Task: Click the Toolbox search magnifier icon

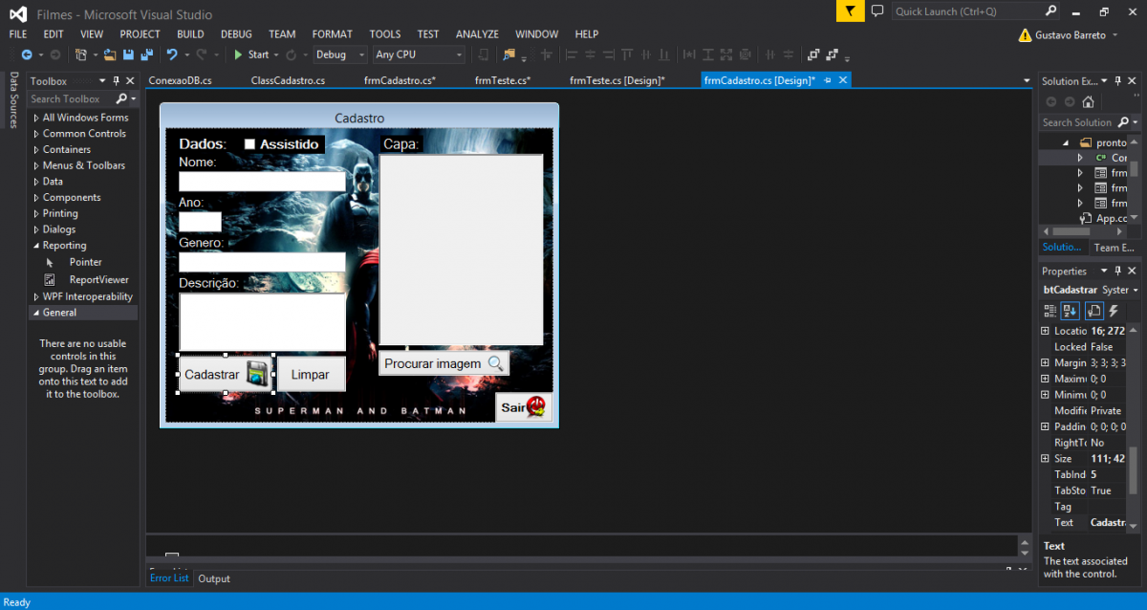Action: coord(121,98)
